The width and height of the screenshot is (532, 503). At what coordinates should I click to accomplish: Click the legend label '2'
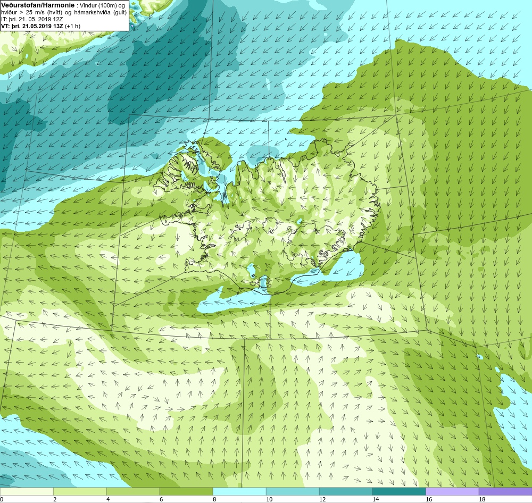tap(55, 499)
